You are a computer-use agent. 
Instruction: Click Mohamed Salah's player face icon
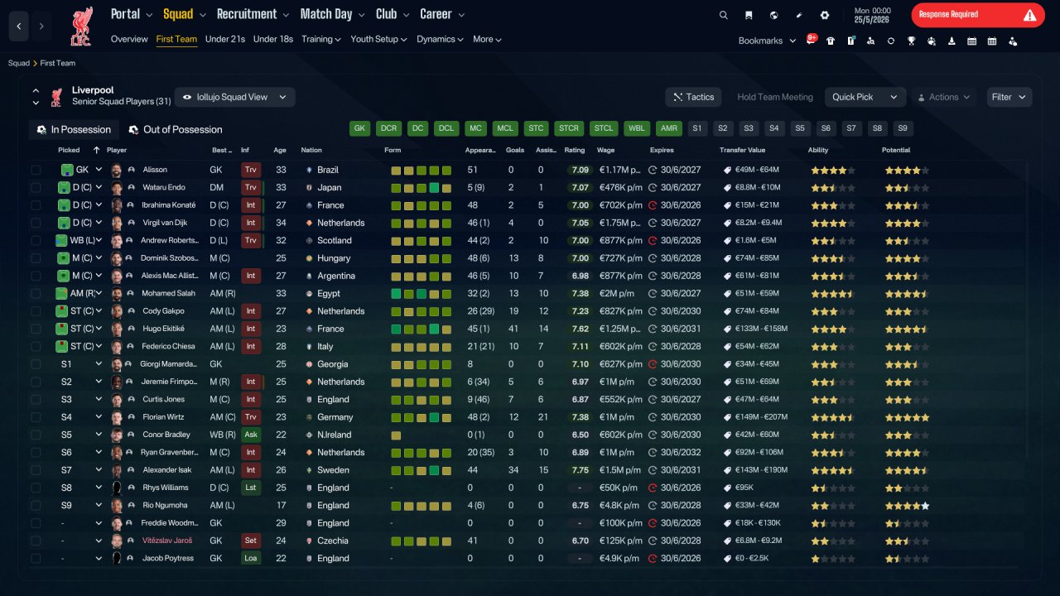click(x=117, y=293)
